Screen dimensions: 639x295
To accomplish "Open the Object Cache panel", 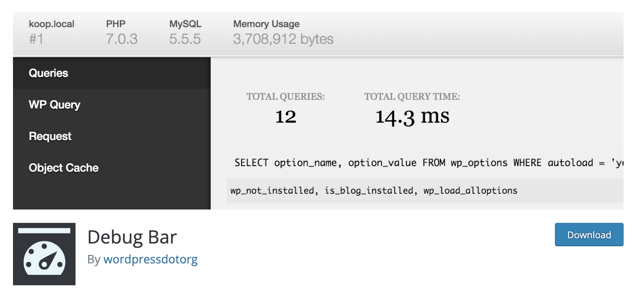I will pyautogui.click(x=63, y=167).
